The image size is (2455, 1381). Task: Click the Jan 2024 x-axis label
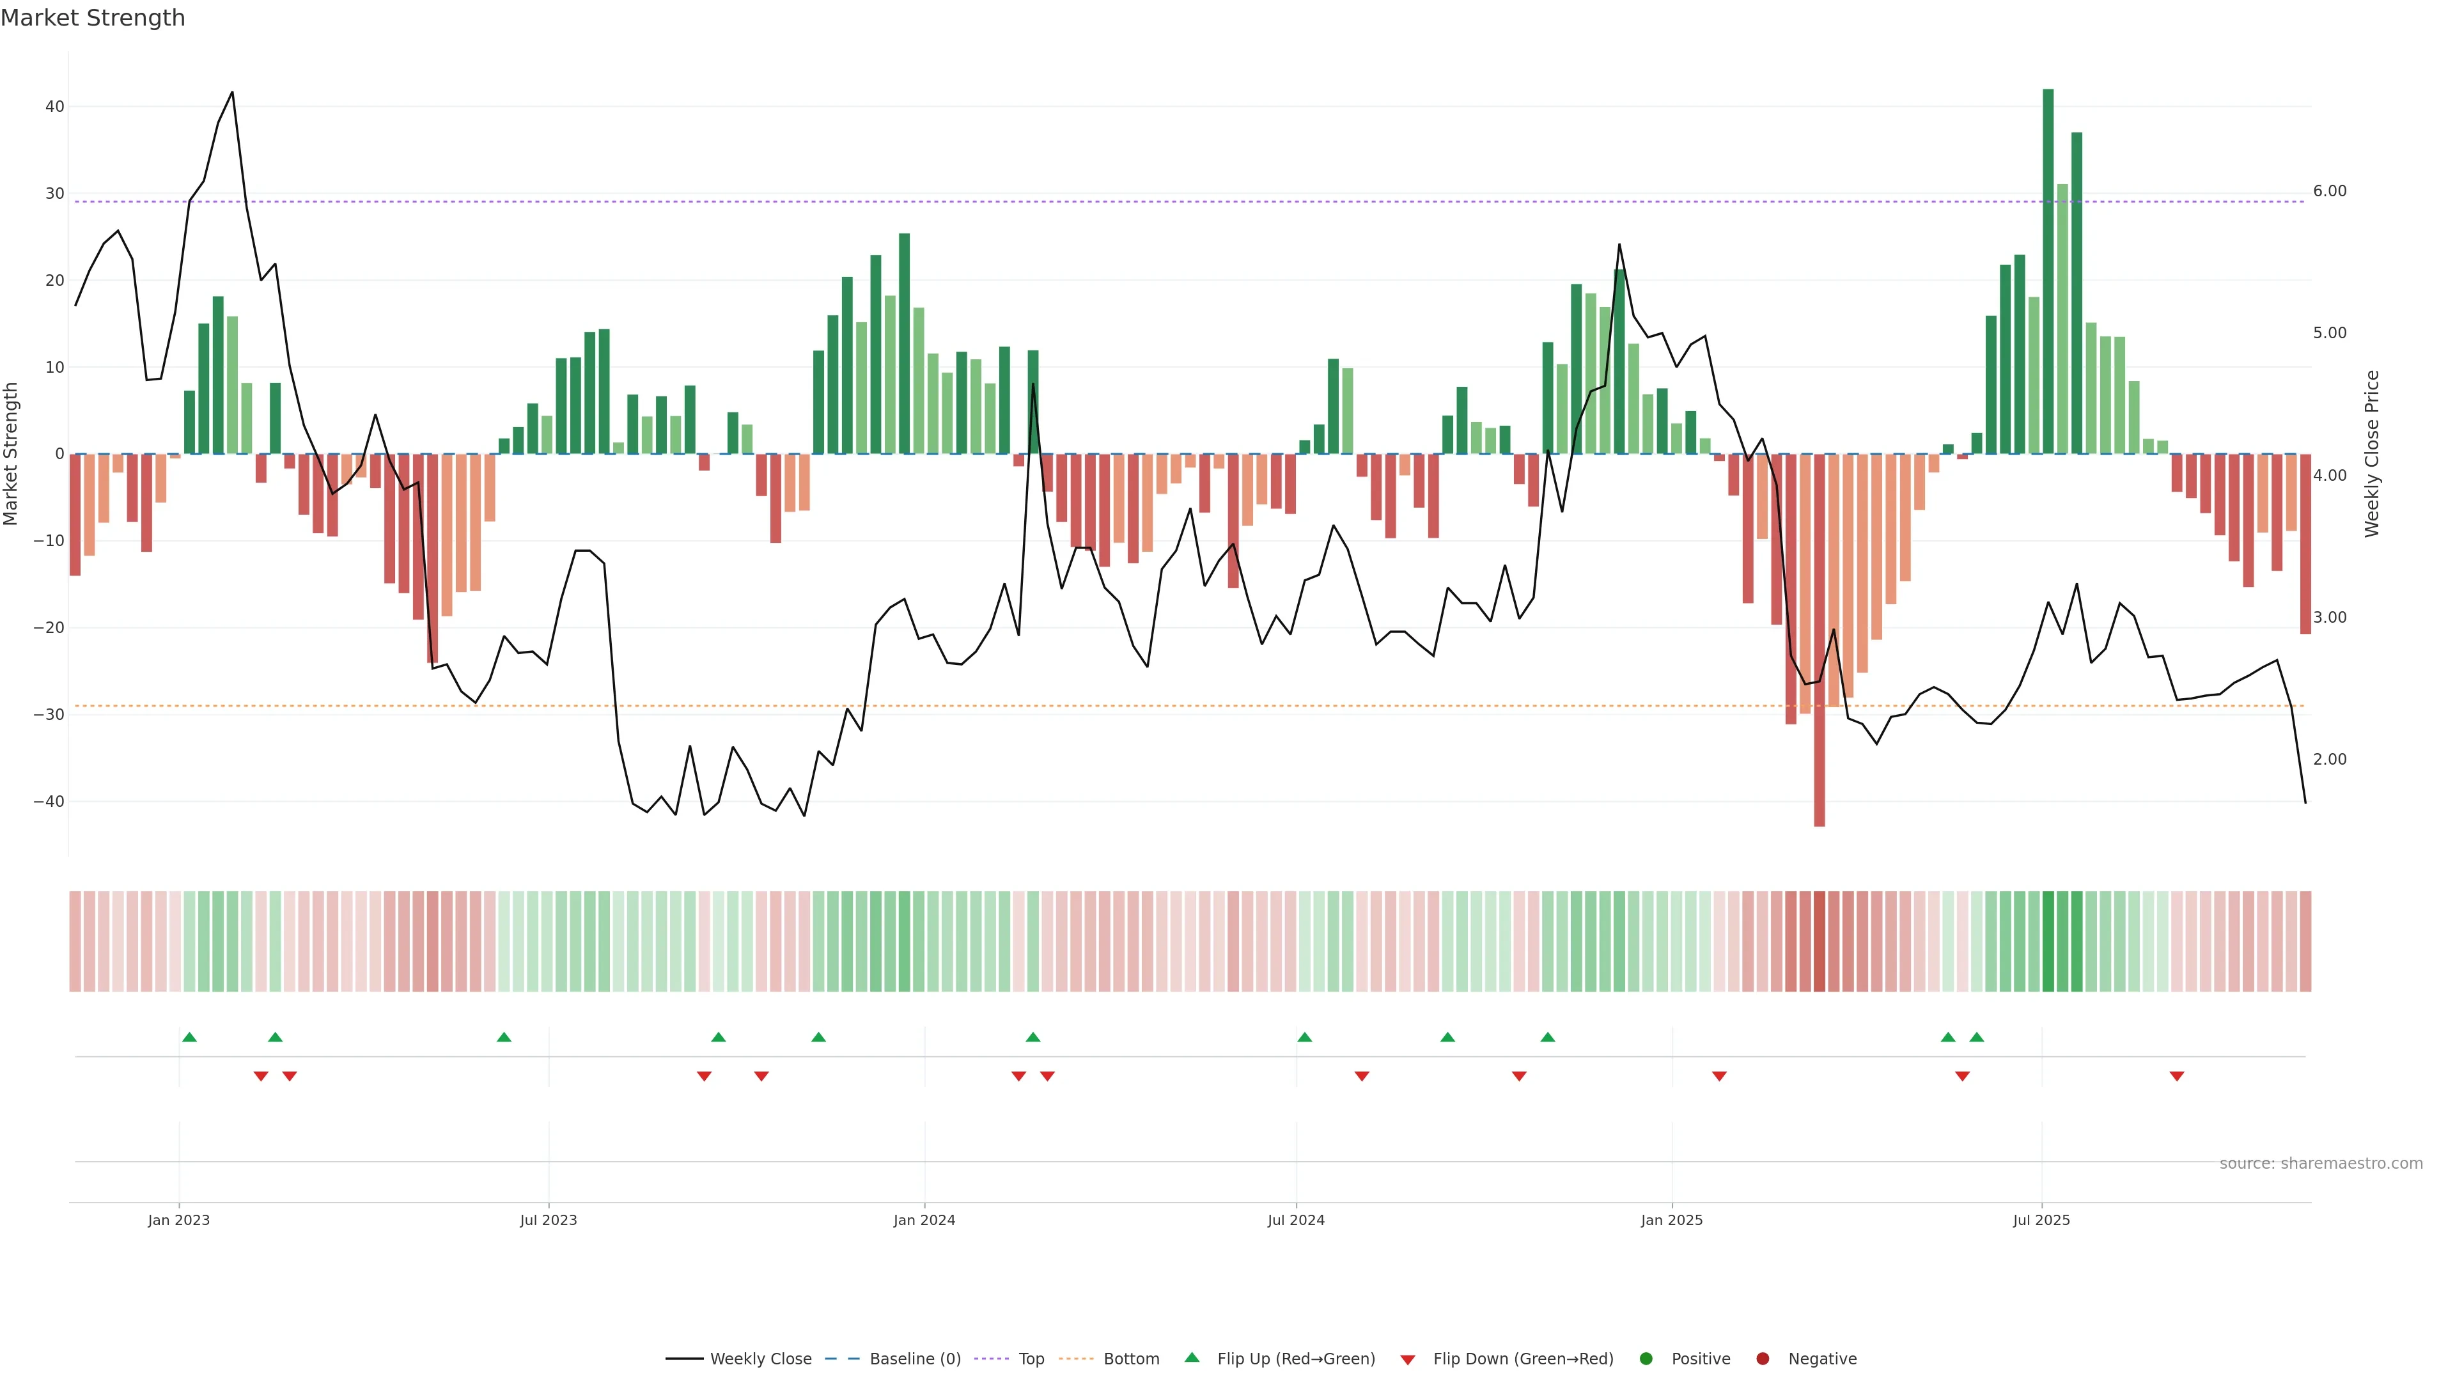(923, 1220)
